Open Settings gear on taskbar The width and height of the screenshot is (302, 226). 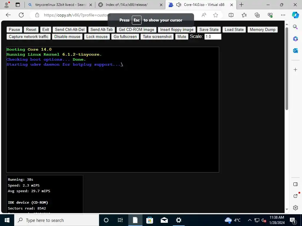(x=178, y=220)
